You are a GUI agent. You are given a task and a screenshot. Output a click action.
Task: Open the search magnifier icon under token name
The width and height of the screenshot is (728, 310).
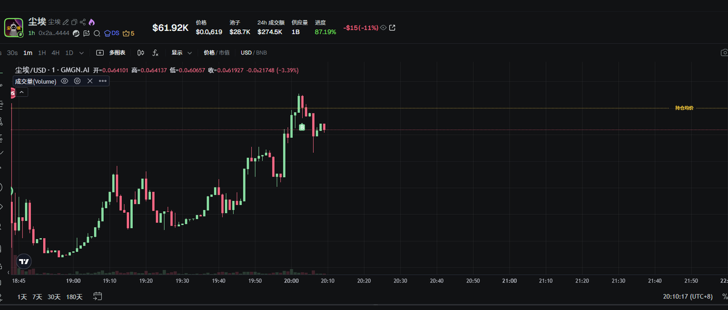pyautogui.click(x=96, y=33)
